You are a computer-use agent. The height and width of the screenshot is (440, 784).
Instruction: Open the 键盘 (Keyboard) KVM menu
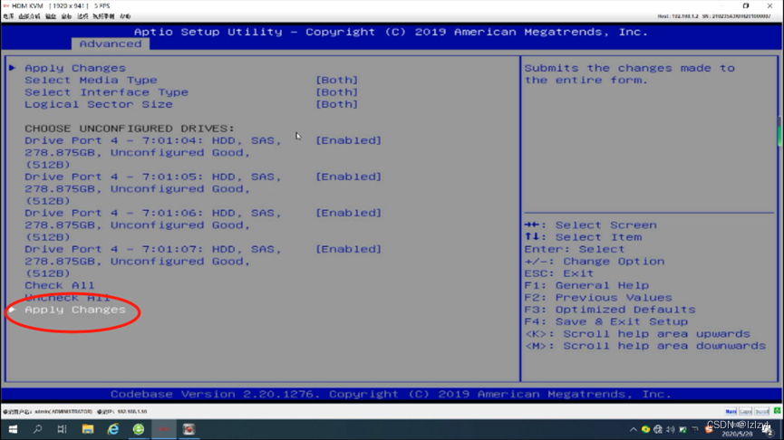[x=51, y=16]
